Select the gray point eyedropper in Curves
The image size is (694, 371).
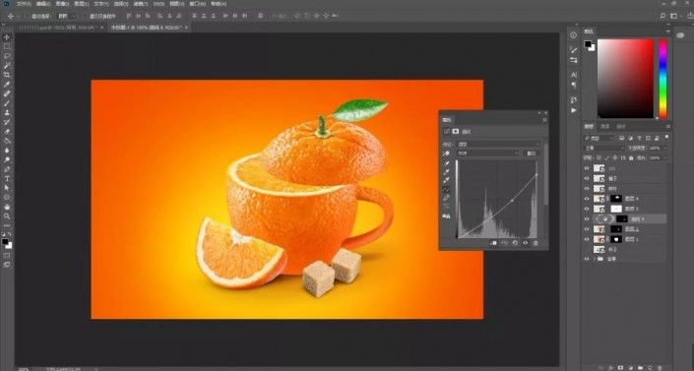click(446, 172)
